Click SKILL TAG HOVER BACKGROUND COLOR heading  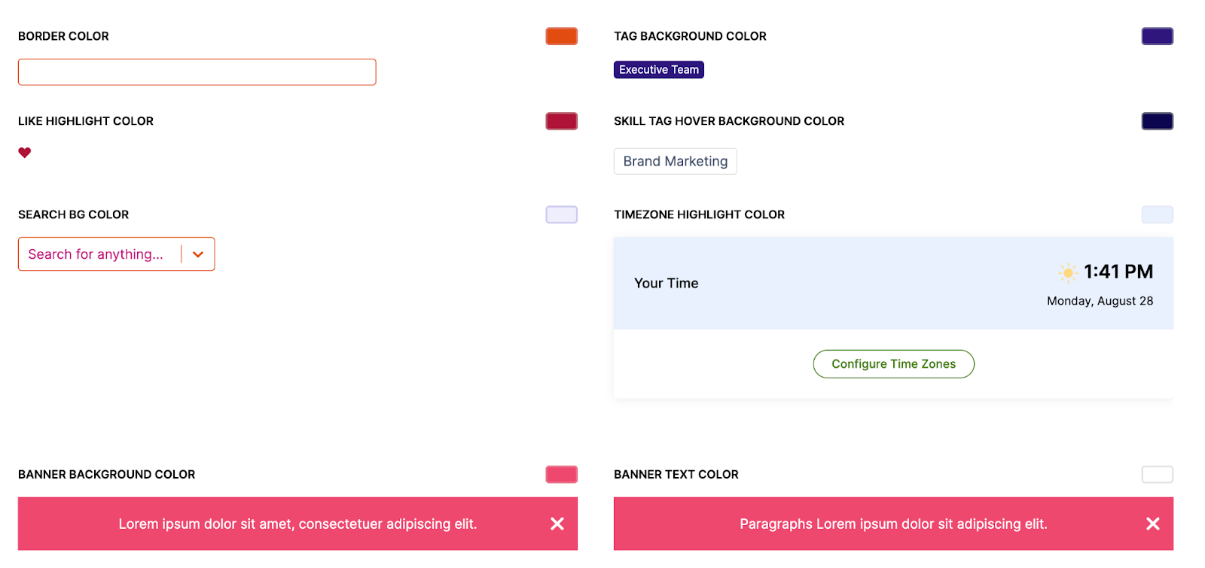(x=729, y=121)
